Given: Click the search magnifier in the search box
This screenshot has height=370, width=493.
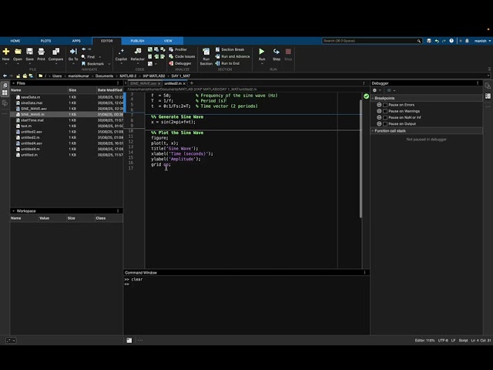Looking at the screenshot, I should [x=419, y=41].
